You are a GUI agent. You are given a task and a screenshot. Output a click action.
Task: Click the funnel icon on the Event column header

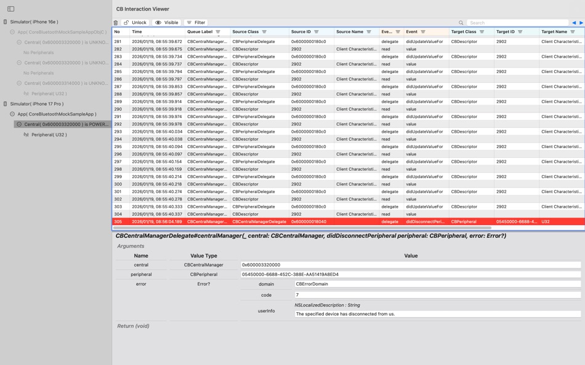pos(423,31)
